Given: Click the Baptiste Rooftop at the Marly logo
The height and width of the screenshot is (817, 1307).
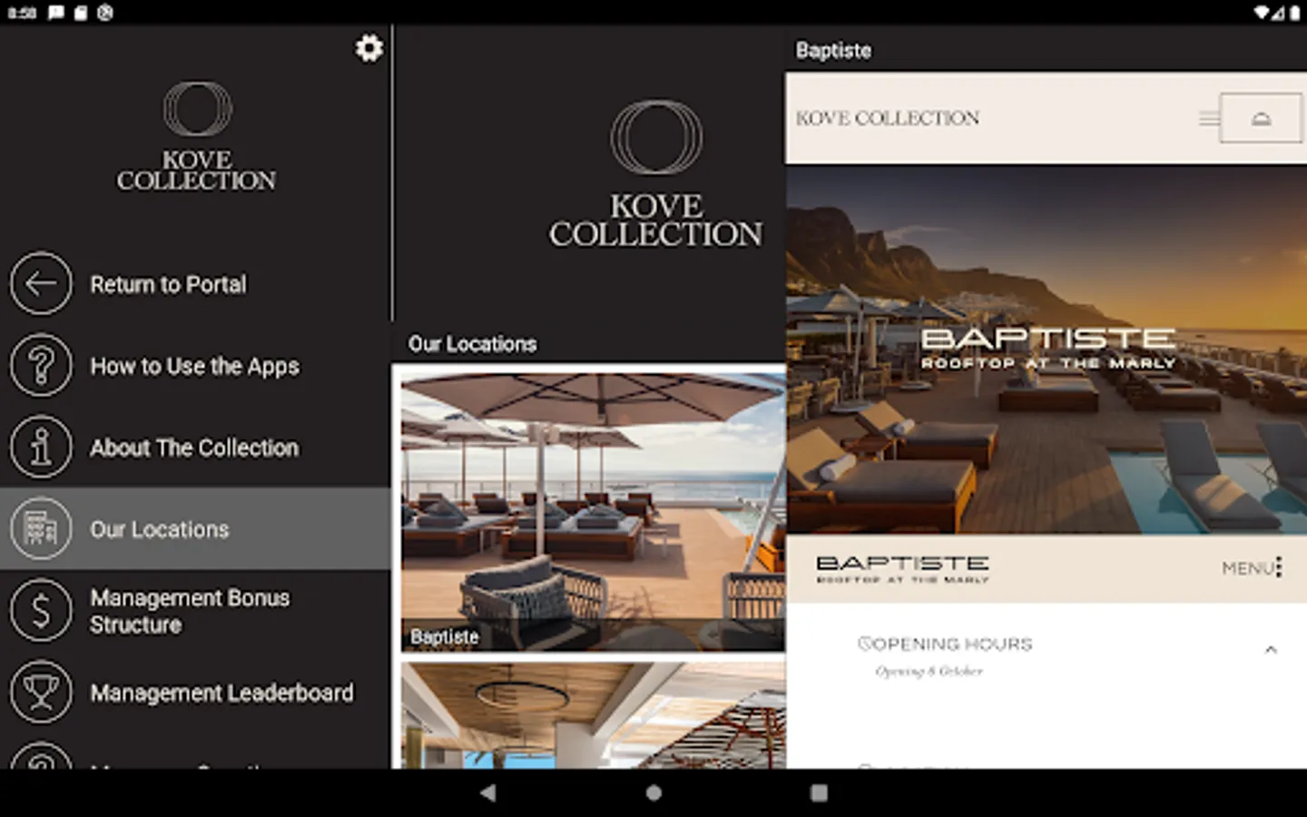Looking at the screenshot, I should point(902,568).
